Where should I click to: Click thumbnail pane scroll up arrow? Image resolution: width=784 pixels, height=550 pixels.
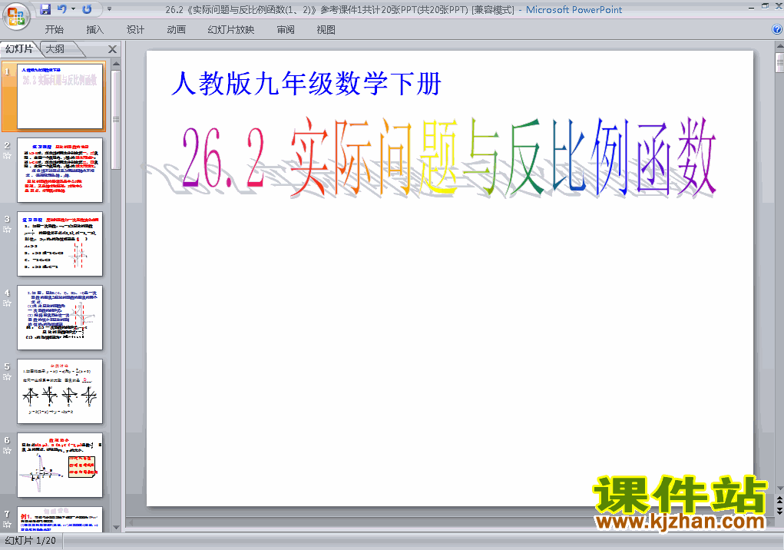pos(116,64)
